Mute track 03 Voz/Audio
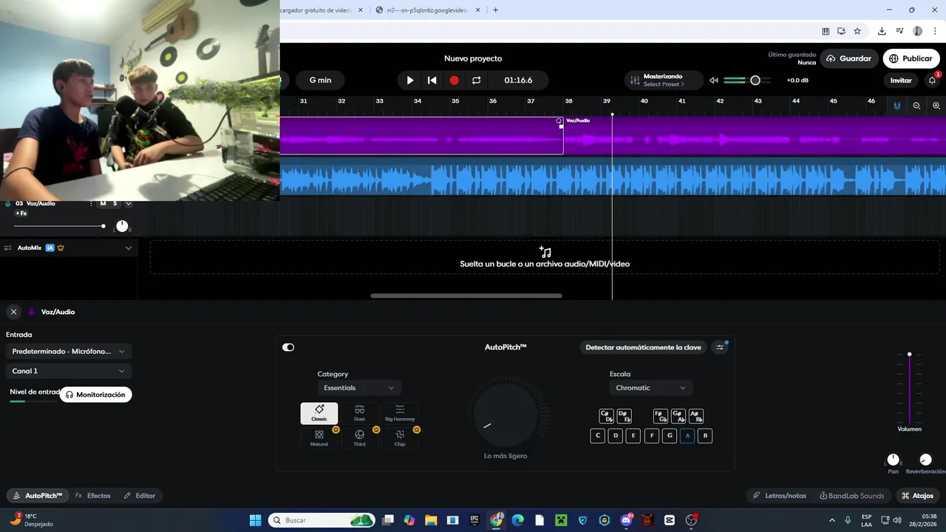The width and height of the screenshot is (946, 532). click(103, 203)
